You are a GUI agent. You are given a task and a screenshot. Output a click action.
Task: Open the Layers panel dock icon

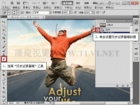click(136, 48)
